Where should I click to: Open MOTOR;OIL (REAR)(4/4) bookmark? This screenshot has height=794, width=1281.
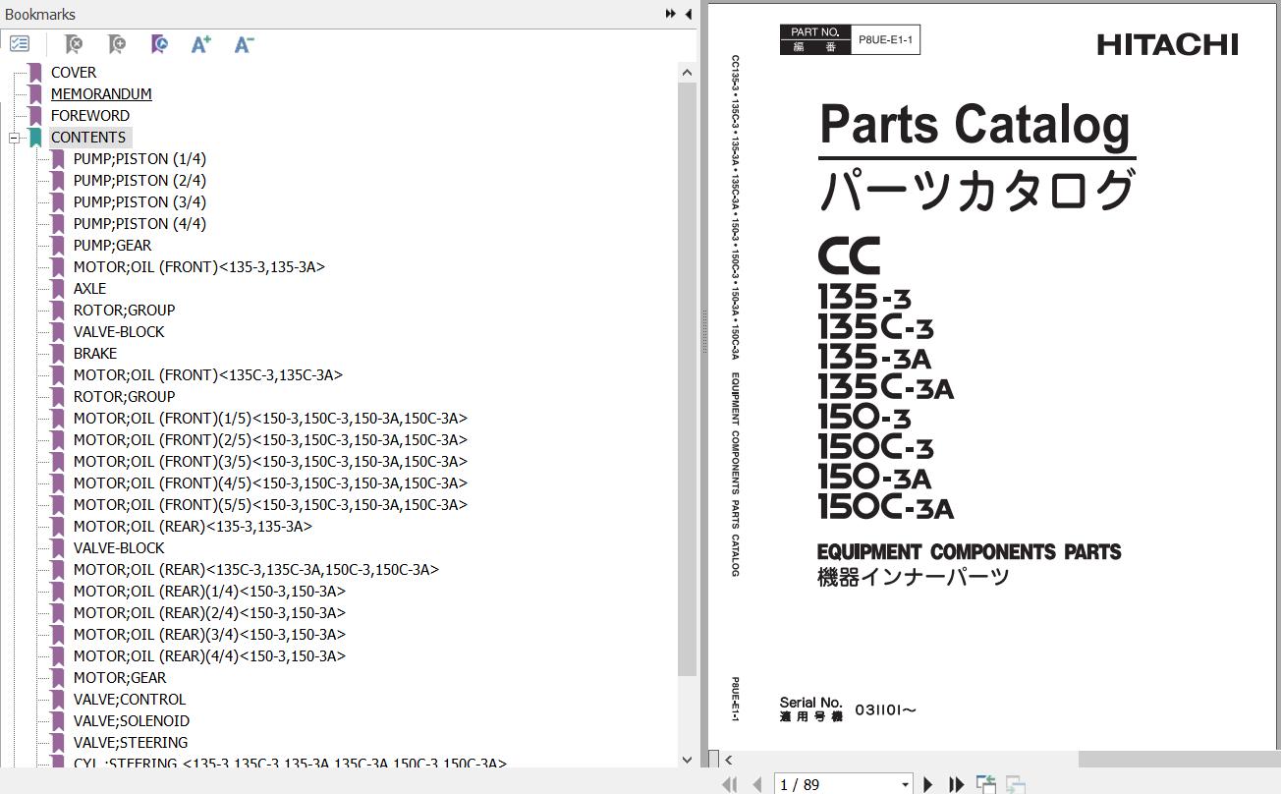click(x=209, y=655)
